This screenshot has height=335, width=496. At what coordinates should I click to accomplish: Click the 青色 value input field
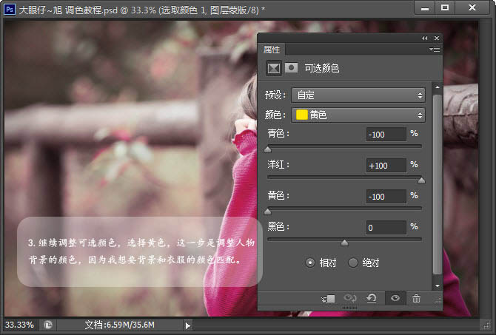pyautogui.click(x=386, y=134)
